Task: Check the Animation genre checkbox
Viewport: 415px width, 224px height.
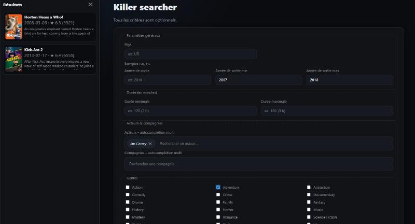Action: 309,187
